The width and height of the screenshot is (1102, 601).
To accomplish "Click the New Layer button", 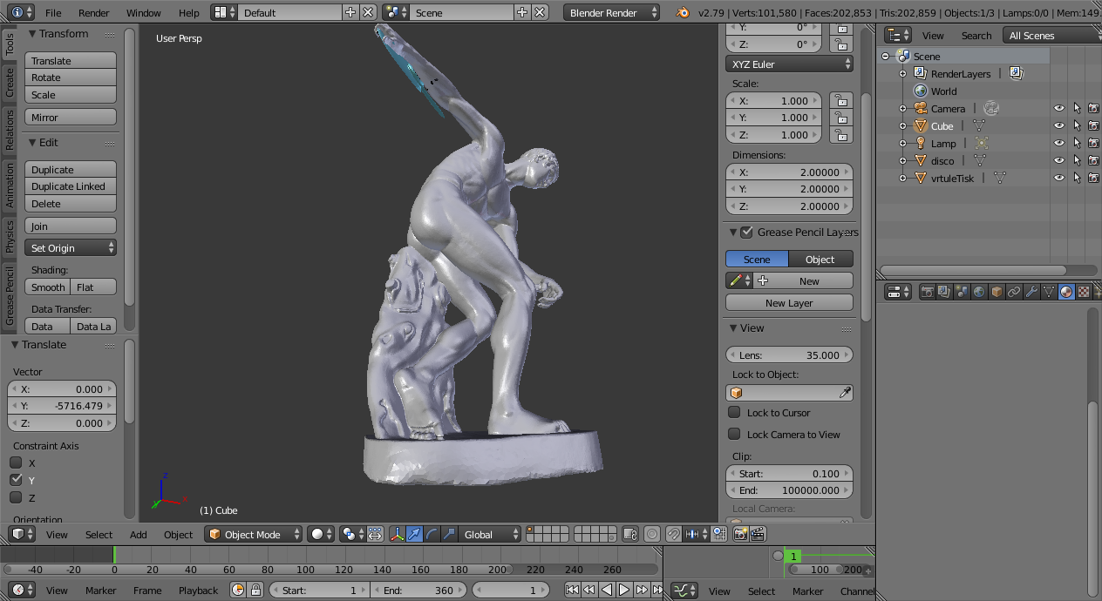I will (789, 303).
